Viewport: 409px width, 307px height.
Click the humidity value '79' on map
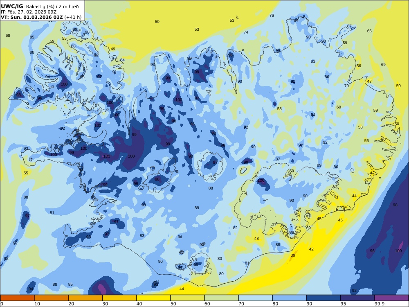pos(346,86)
